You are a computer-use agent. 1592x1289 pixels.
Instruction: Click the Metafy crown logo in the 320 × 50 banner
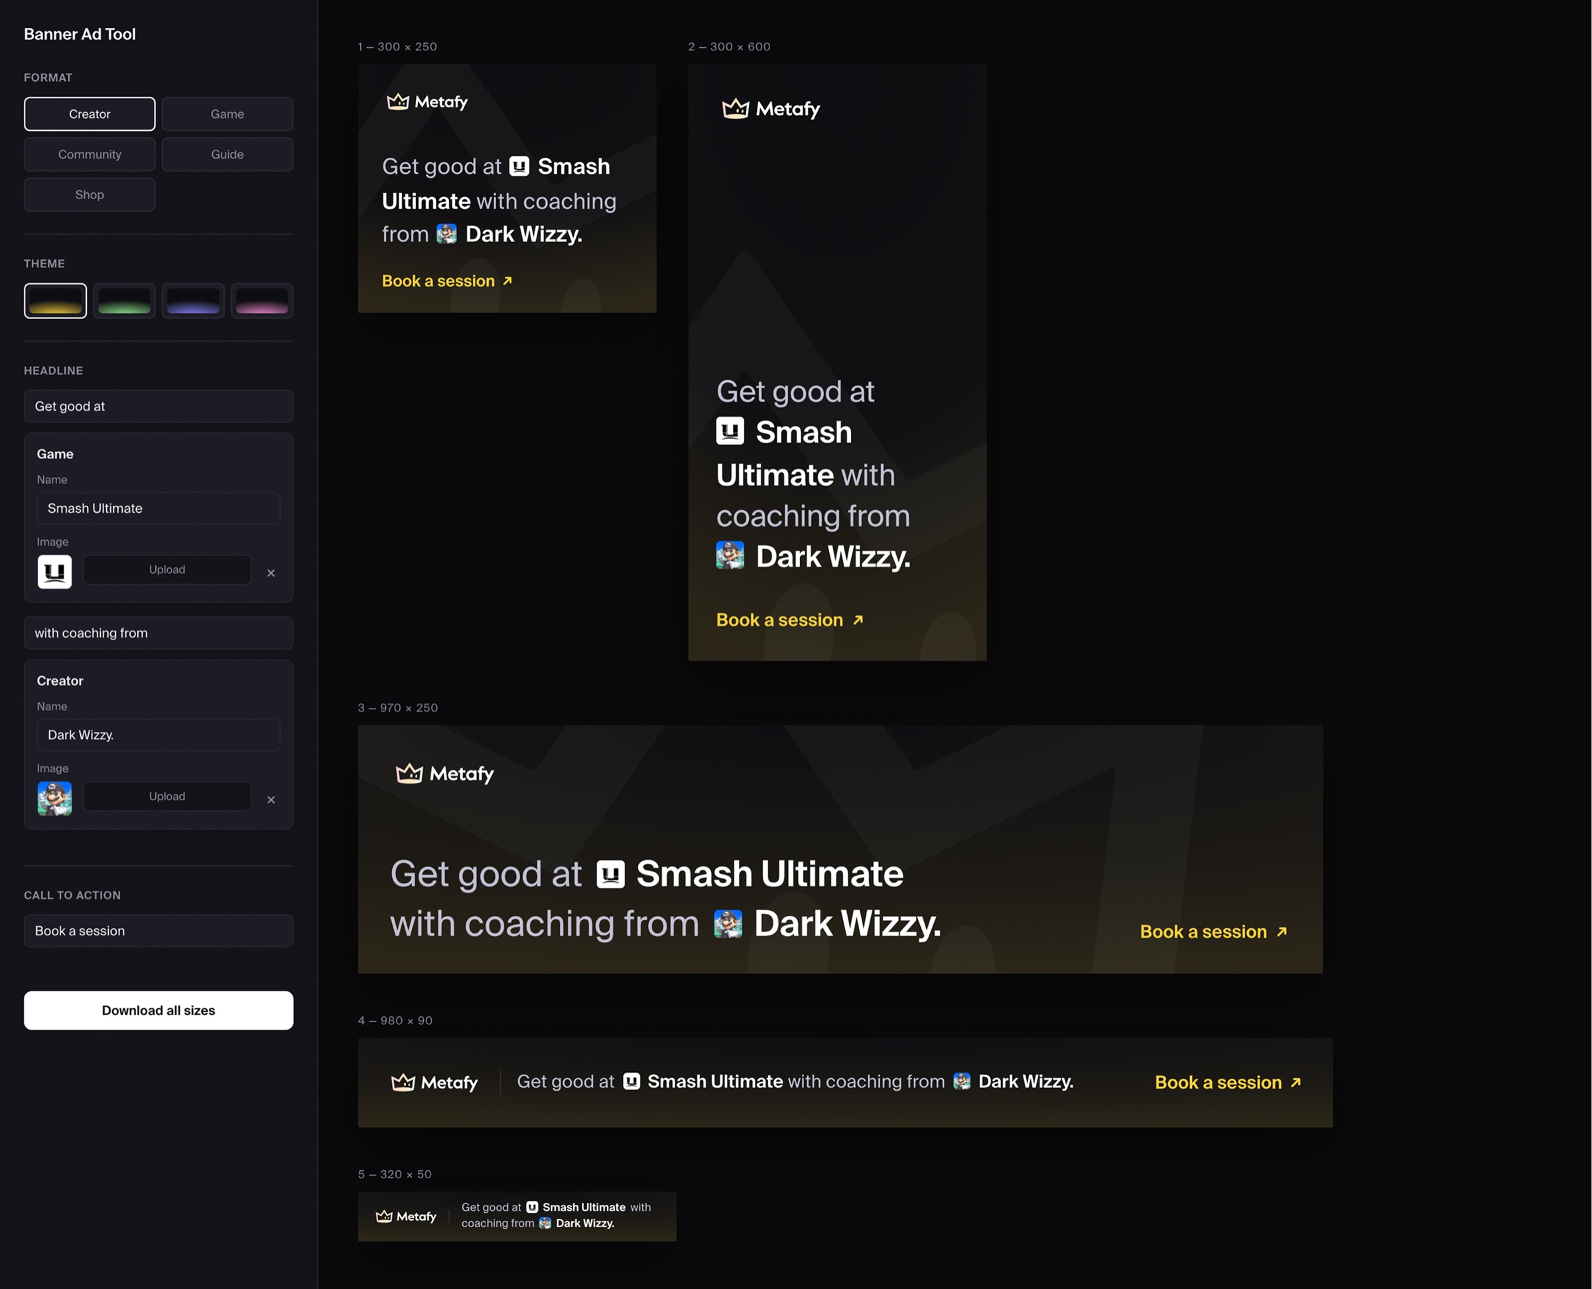coord(384,1216)
